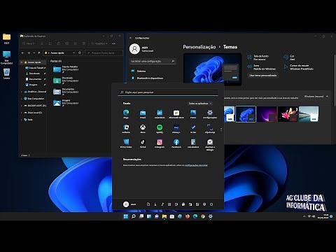The width and height of the screenshot is (336, 252).
Task: Launch the Calendário app from Start
Action: [160, 114]
